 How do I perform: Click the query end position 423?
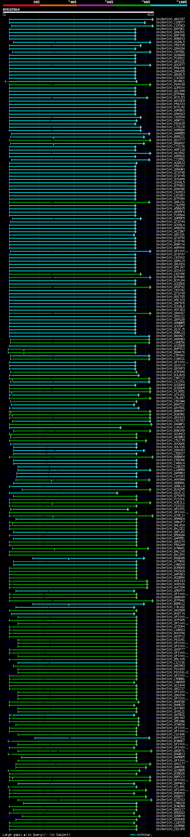[x=150, y=15]
